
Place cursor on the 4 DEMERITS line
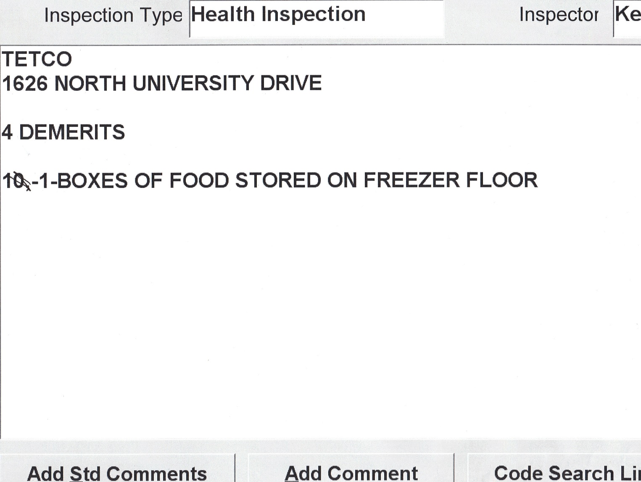(63, 132)
